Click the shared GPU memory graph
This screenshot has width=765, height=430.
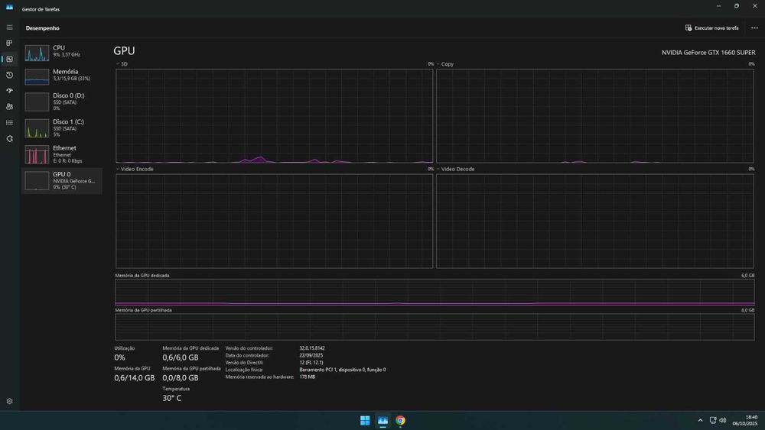point(435,327)
